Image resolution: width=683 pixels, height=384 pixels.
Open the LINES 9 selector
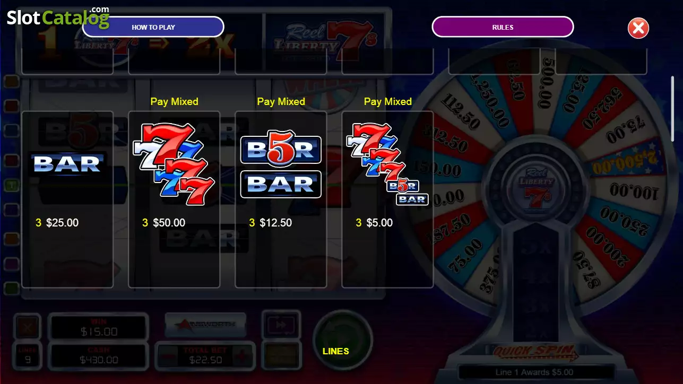click(x=27, y=356)
